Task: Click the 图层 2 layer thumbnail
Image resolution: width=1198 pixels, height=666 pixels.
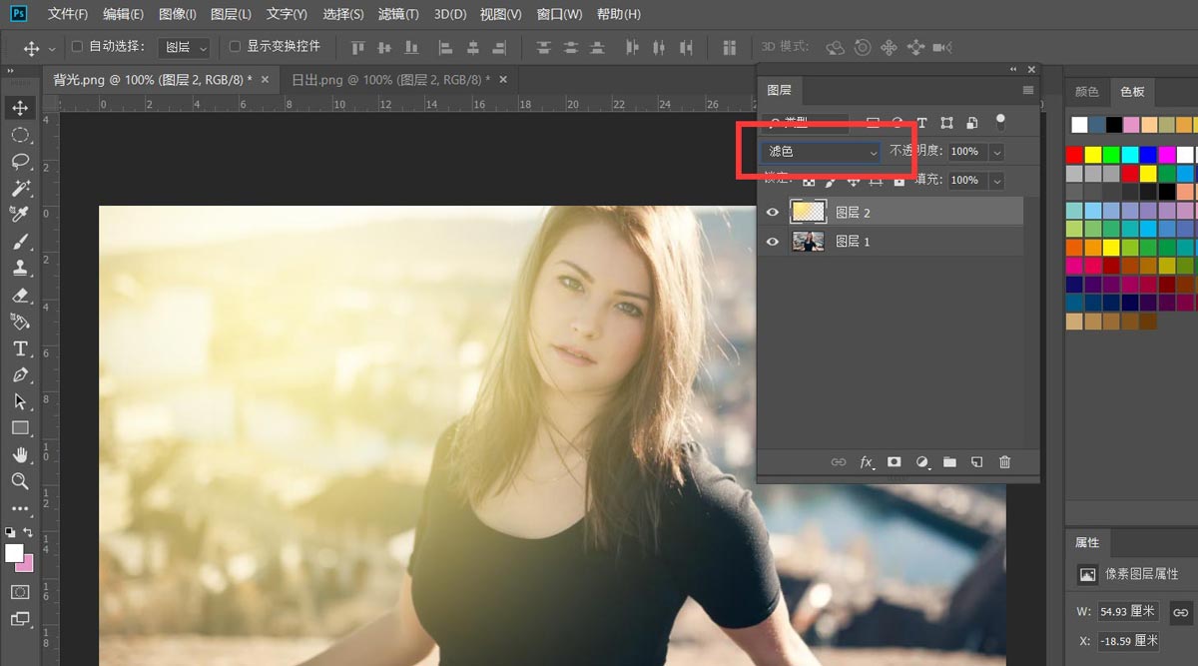Action: [x=808, y=213]
